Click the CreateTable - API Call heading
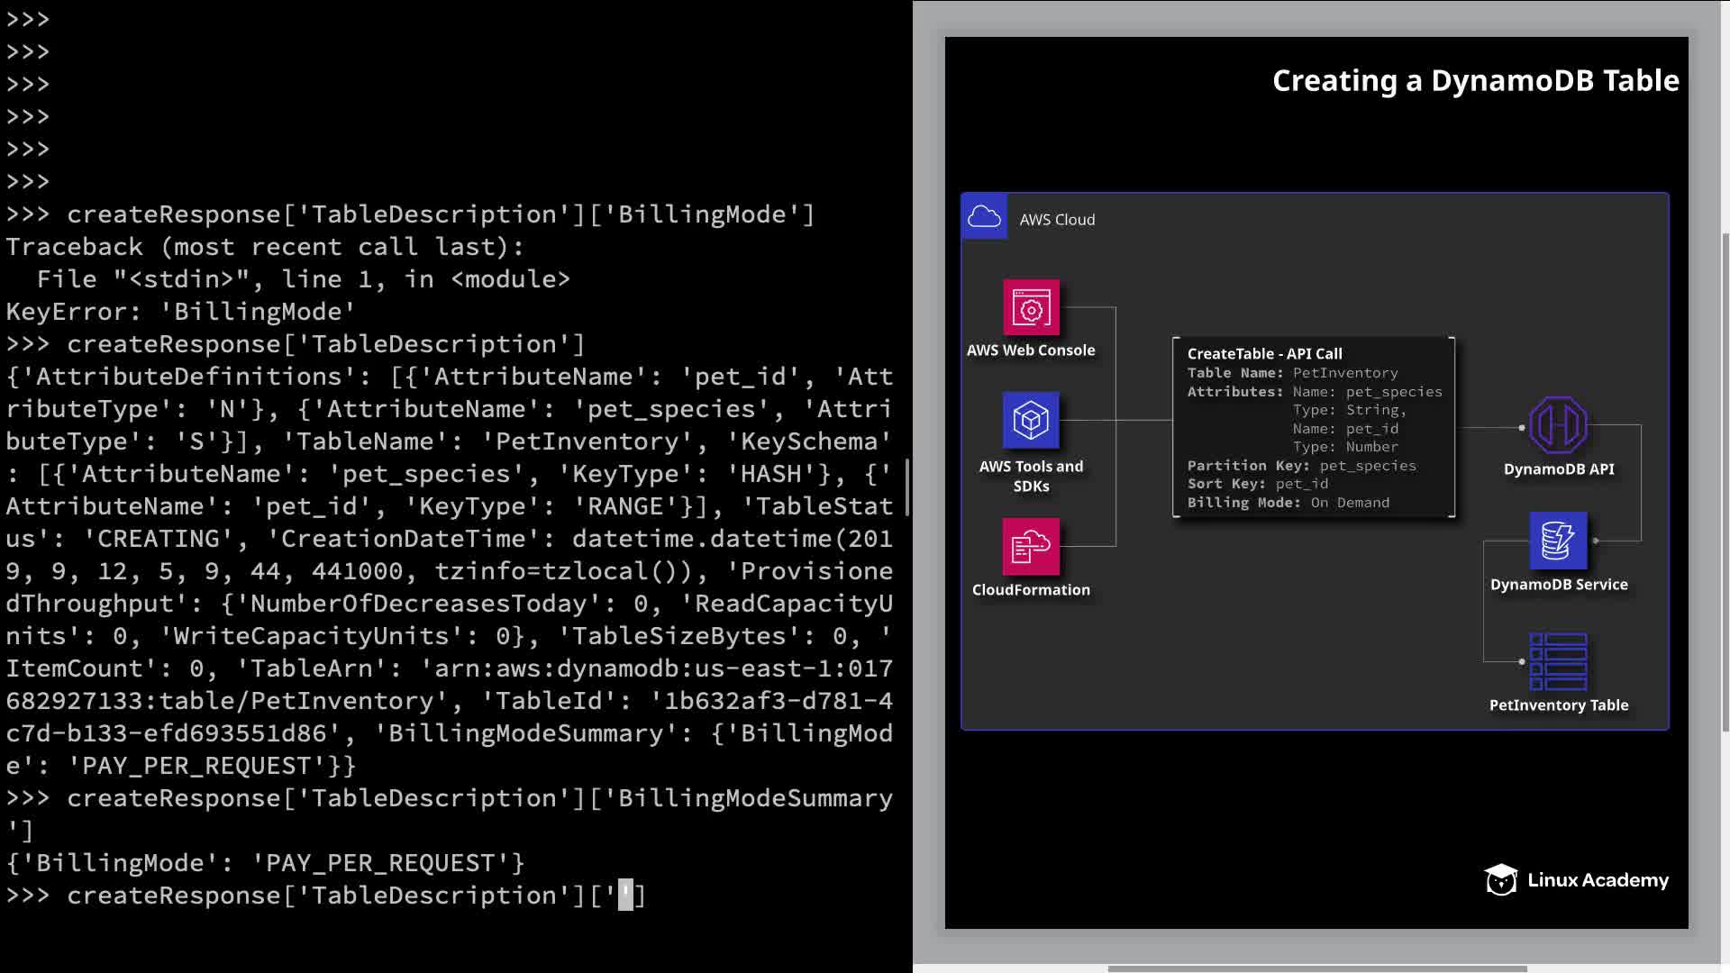 point(1264,354)
